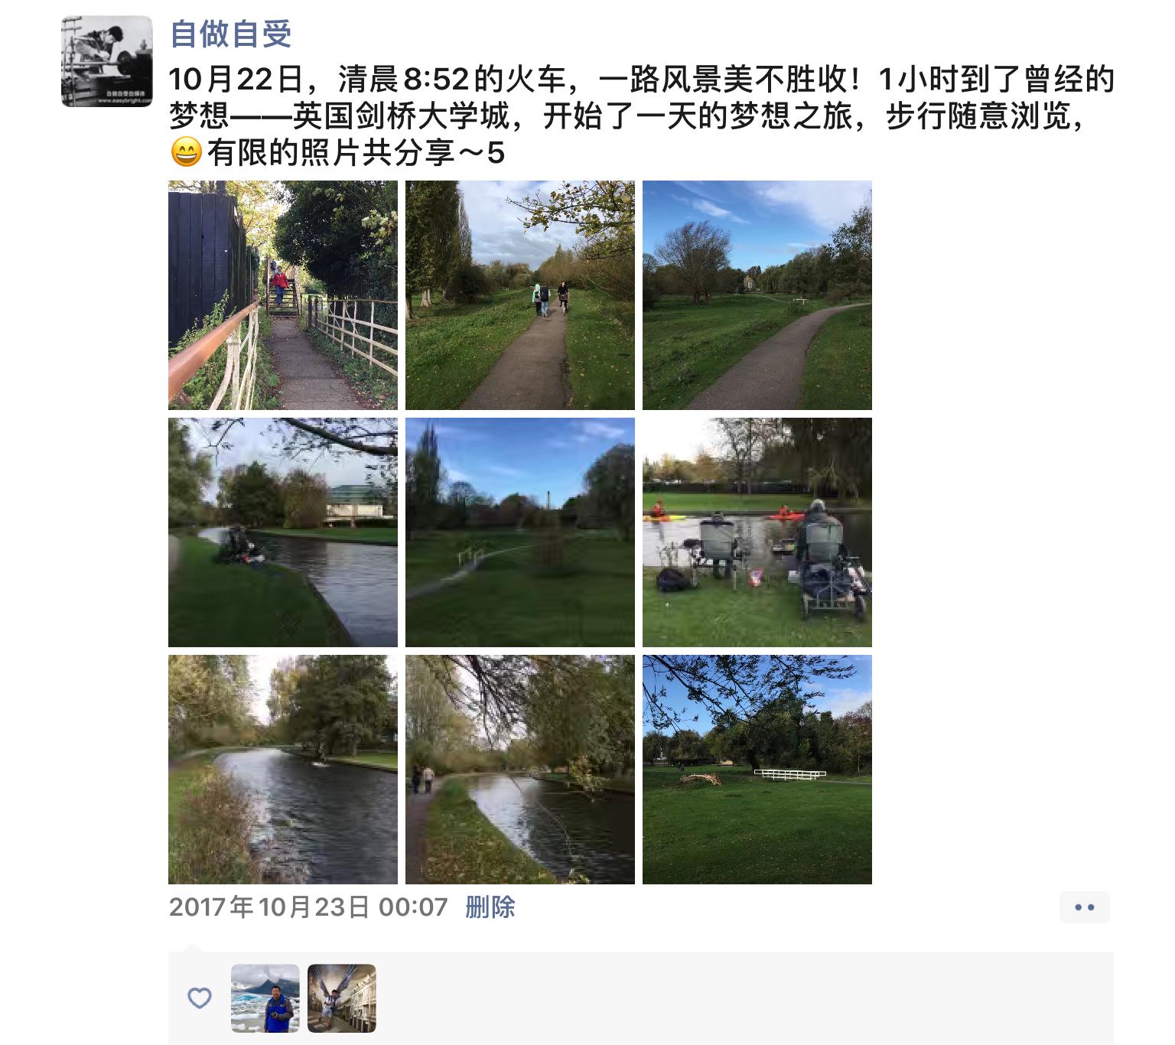1175x1045 pixels.
Task: Click the post timestamp 2017年10月23日 00:07
Action: pyautogui.click(x=308, y=907)
